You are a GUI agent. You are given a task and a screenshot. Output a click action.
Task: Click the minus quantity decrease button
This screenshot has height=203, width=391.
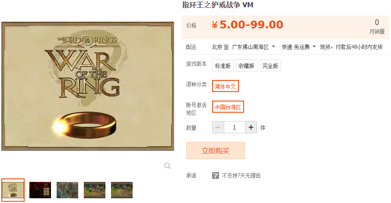pyautogui.click(x=218, y=128)
